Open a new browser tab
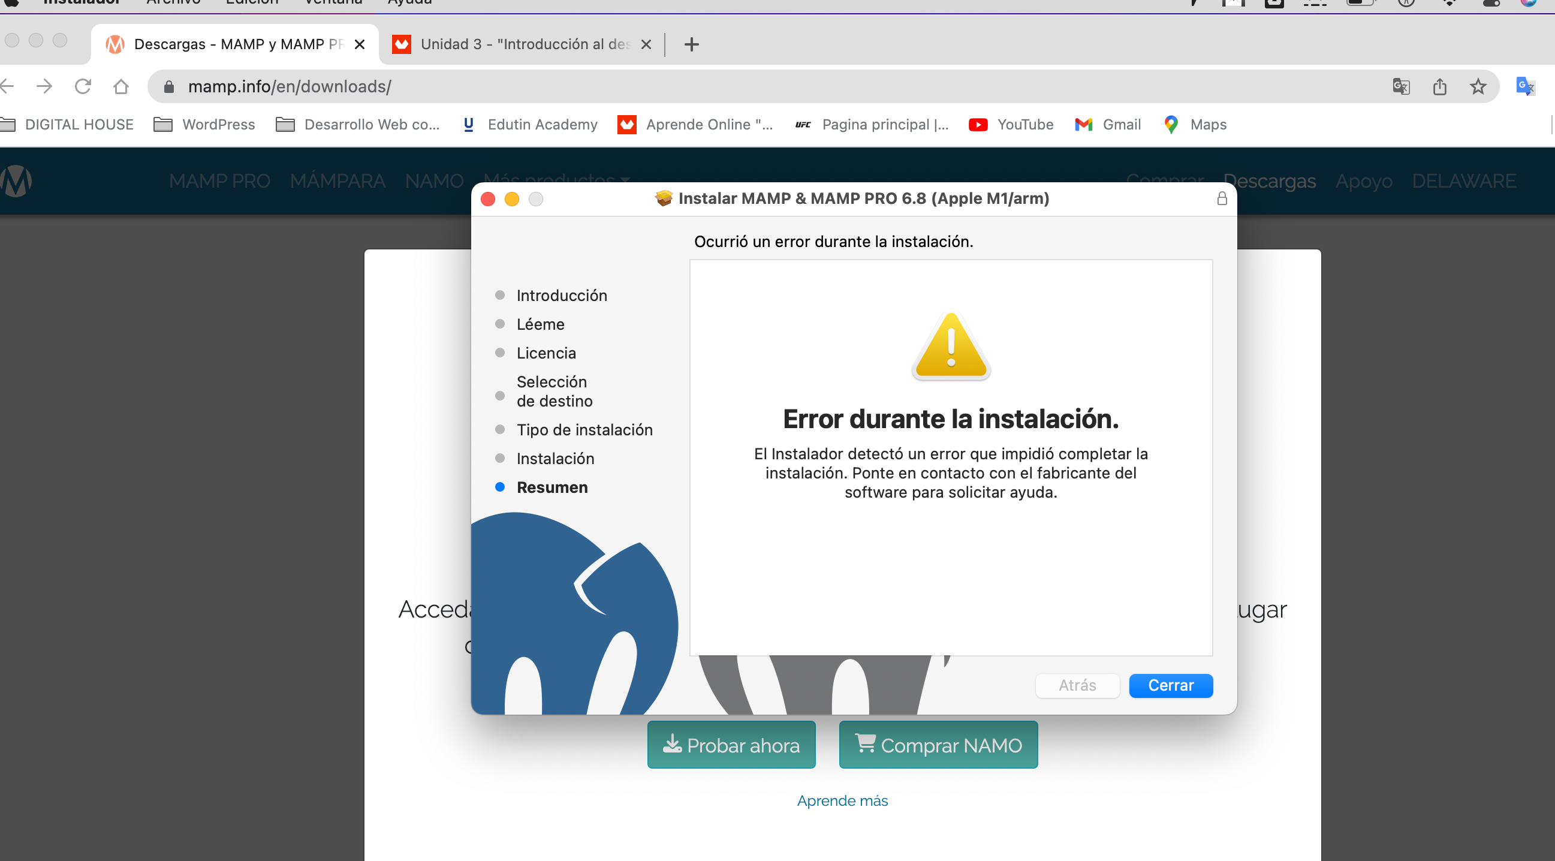1555x861 pixels. click(692, 44)
